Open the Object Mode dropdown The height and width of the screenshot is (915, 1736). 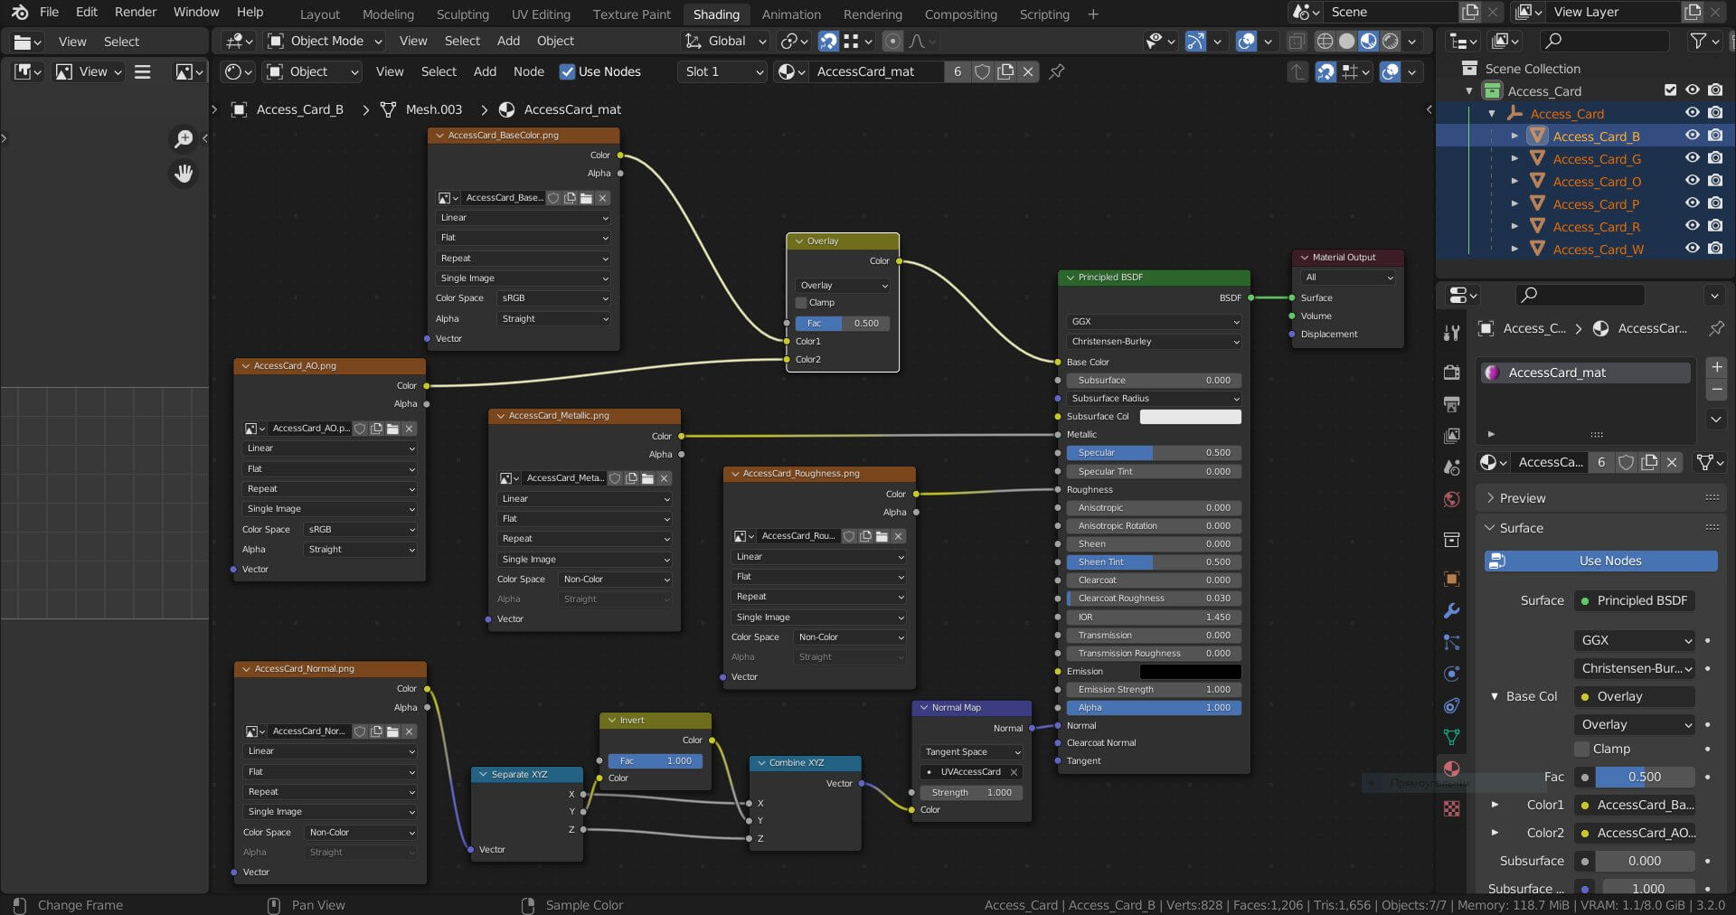(325, 41)
